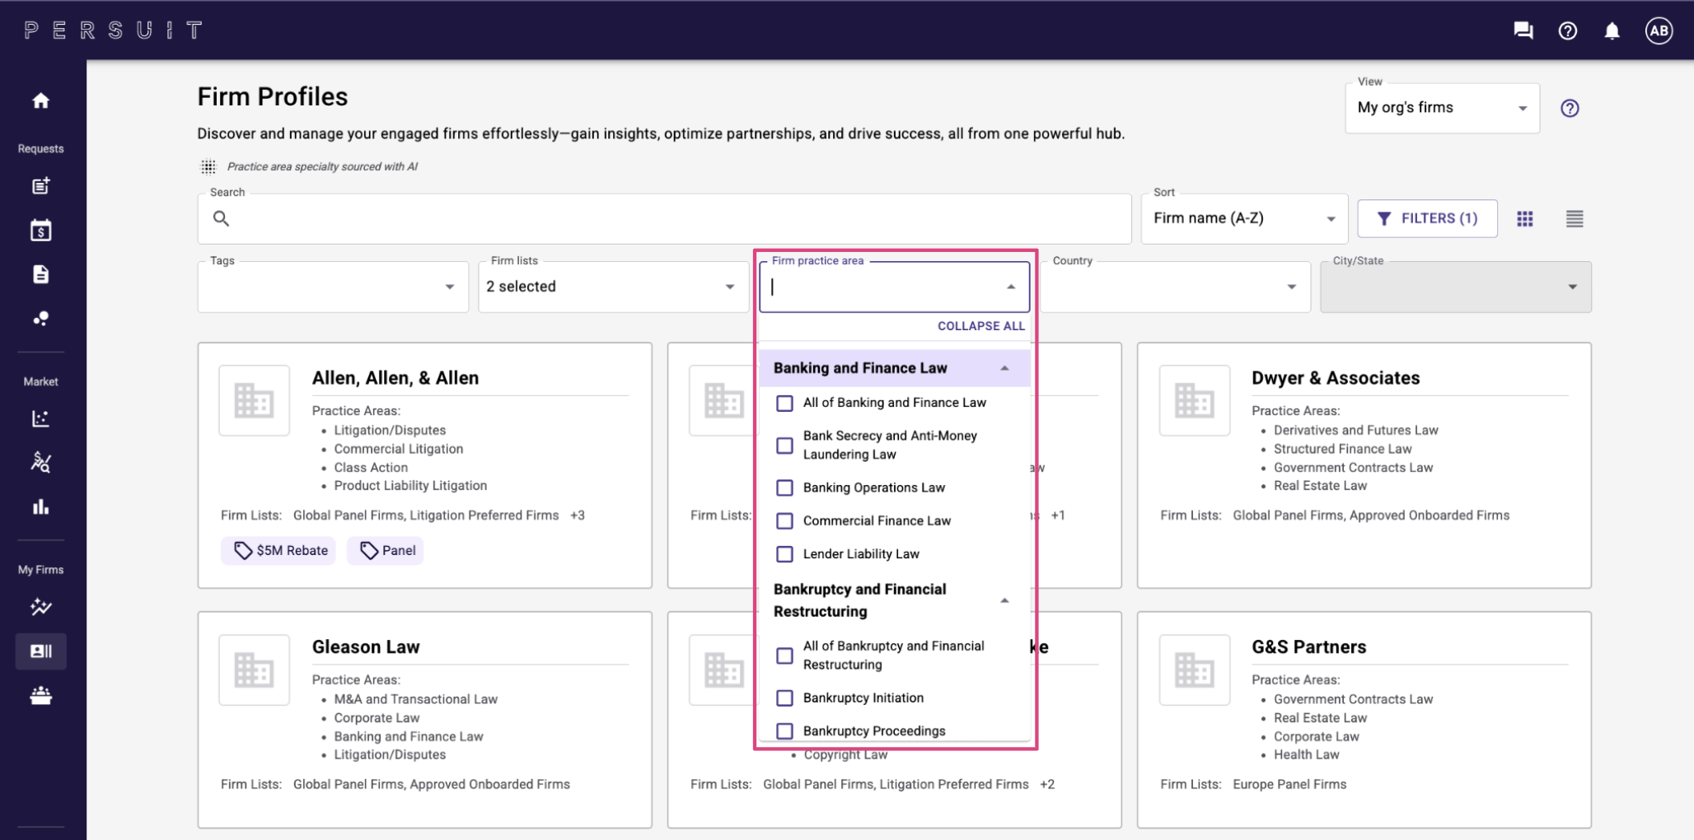Click the +2 firm lists indicator
The height and width of the screenshot is (840, 1694).
1047,784
